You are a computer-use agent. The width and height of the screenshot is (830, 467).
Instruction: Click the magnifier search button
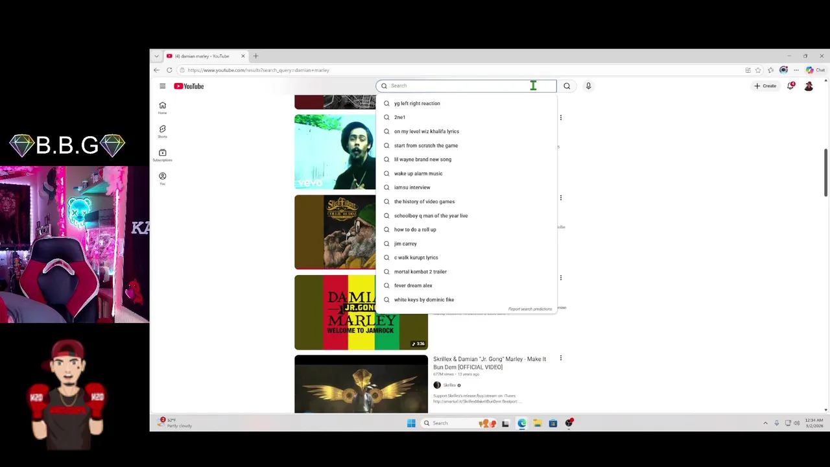(567, 86)
